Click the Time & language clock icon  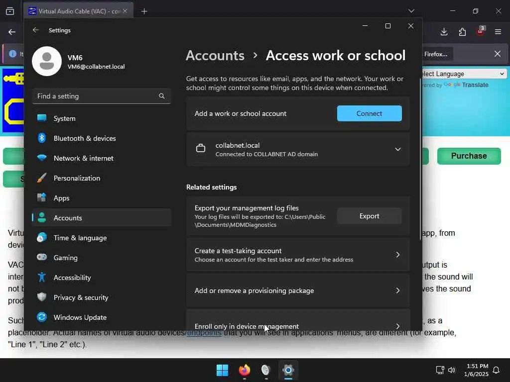[42, 237]
